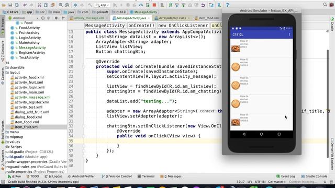Screen dimensions: 335x188
Task: Tap the emulator Home circle button
Action: pos(262,134)
